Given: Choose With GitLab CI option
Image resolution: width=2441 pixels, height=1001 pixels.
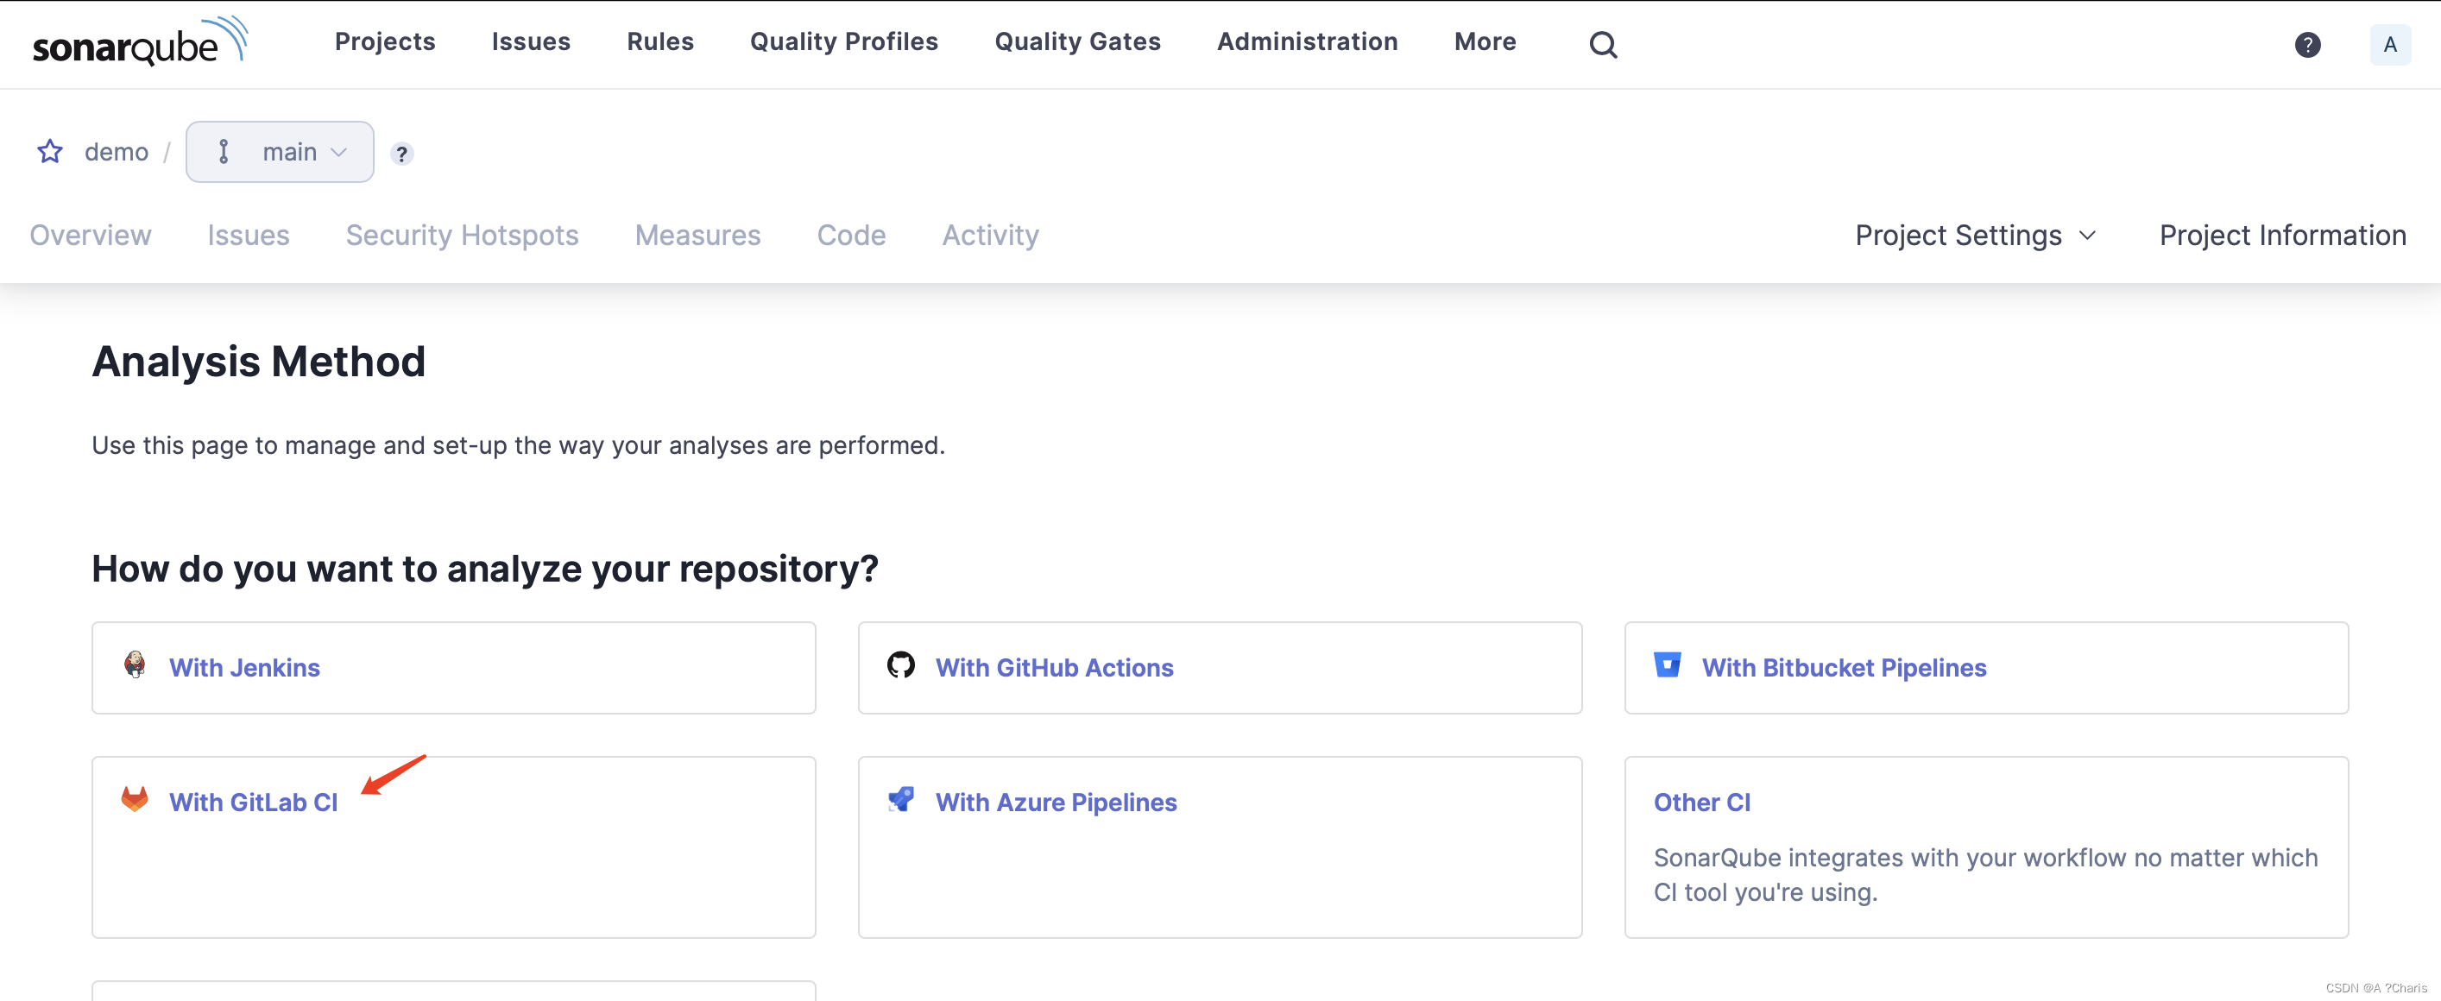Looking at the screenshot, I should coord(253,803).
